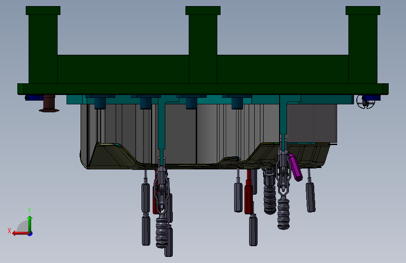Select the brown locating pin under the plate

[49, 103]
